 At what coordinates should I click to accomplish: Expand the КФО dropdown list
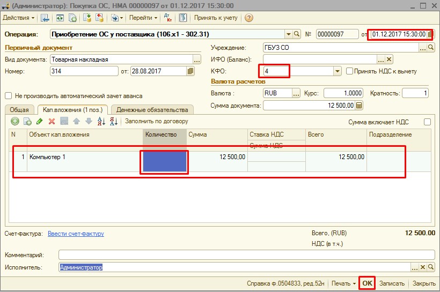(338, 71)
